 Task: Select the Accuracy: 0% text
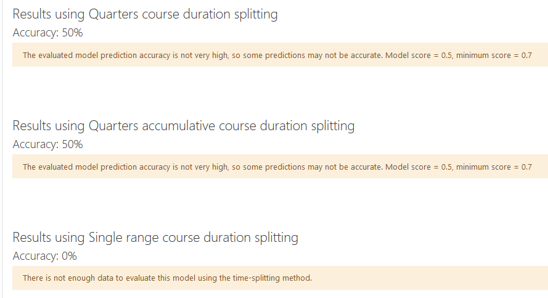(x=44, y=256)
